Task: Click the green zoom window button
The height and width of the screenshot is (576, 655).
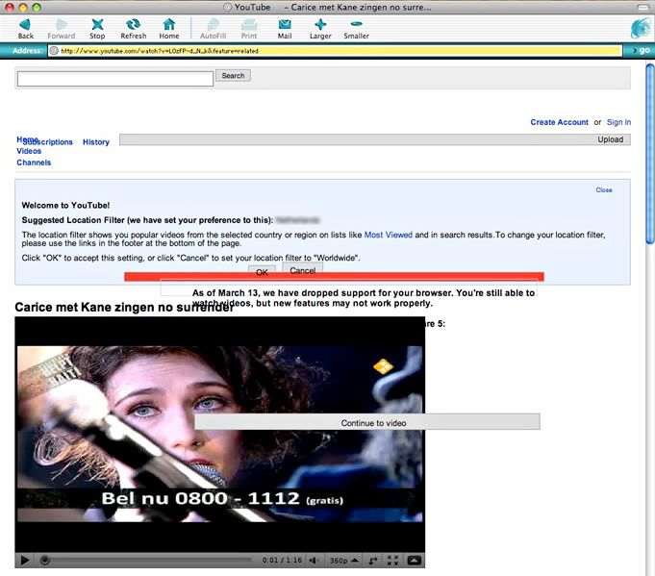Action: pyautogui.click(x=37, y=7)
